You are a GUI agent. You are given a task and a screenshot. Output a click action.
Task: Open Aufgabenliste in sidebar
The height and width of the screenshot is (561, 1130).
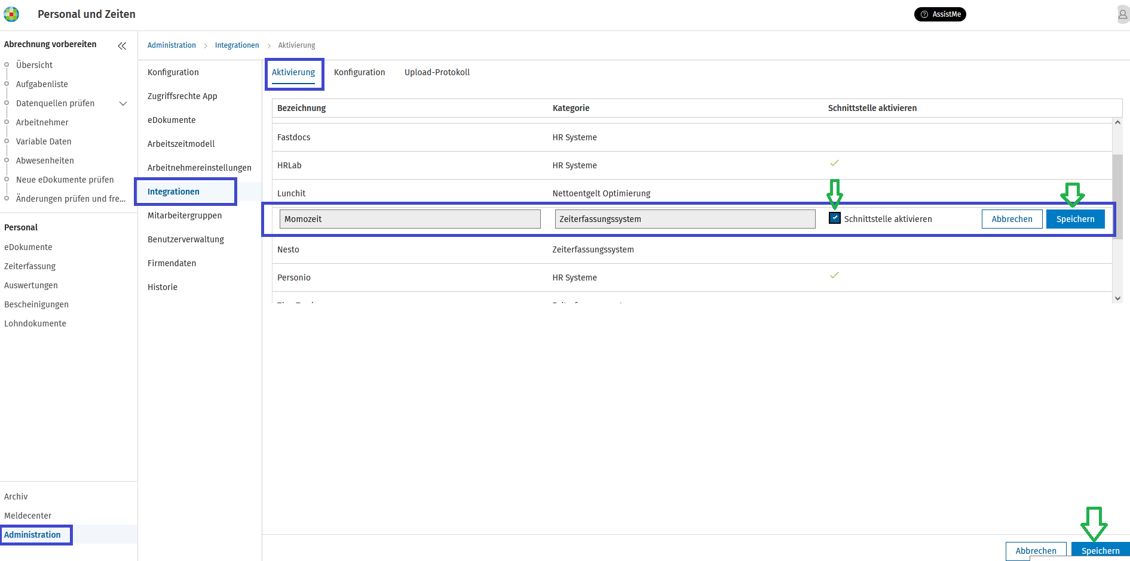point(42,84)
